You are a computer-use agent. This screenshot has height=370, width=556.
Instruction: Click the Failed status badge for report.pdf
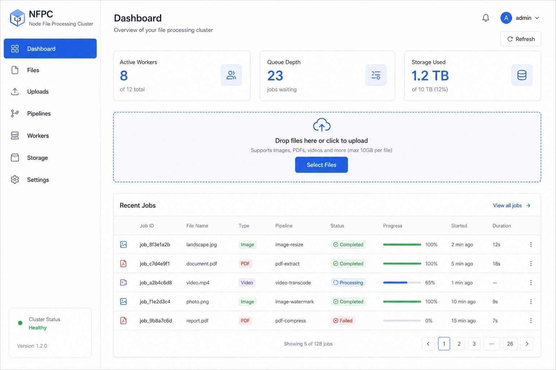[343, 320]
